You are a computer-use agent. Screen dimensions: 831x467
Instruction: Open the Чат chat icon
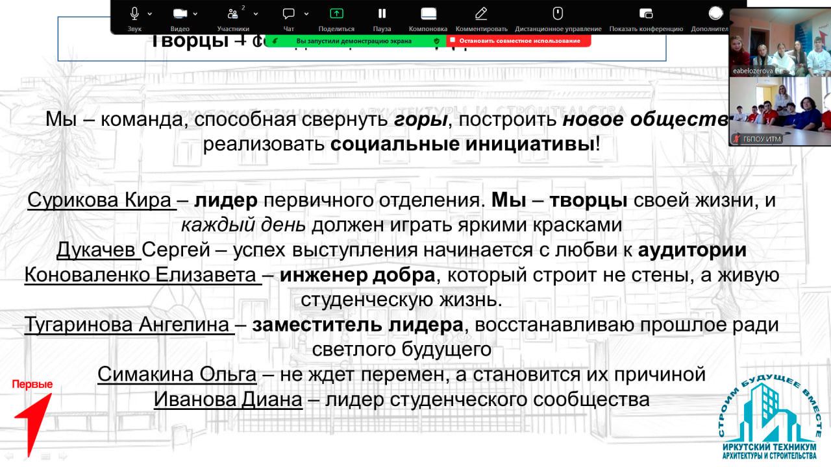pyautogui.click(x=289, y=14)
